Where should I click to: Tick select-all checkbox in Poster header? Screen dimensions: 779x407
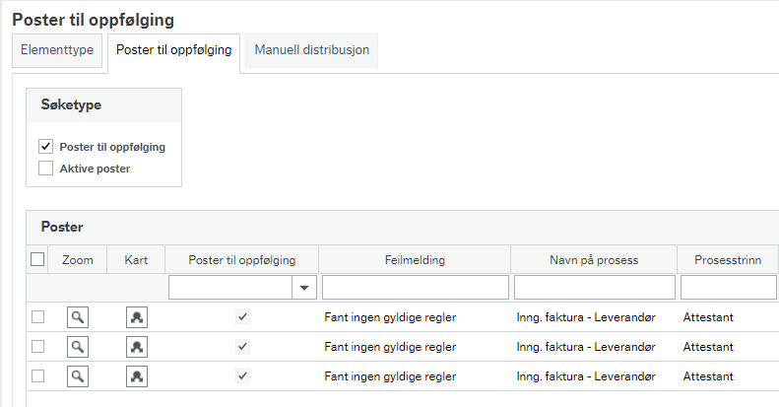click(37, 259)
